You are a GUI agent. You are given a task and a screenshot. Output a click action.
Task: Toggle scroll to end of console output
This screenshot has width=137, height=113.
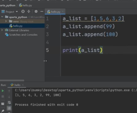[9, 108]
